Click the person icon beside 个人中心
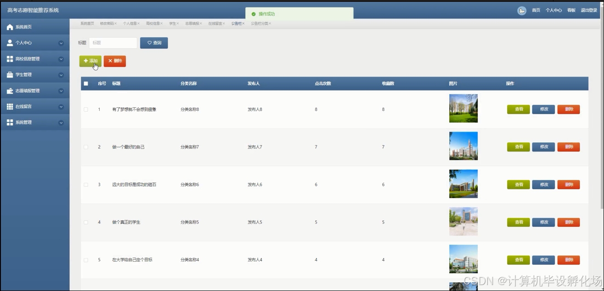Image resolution: width=604 pixels, height=291 pixels. coord(10,43)
